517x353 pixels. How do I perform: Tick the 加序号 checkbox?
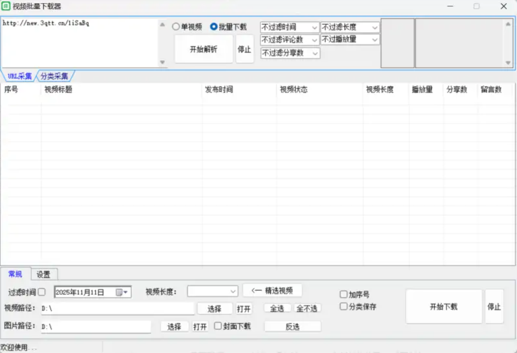(x=344, y=294)
